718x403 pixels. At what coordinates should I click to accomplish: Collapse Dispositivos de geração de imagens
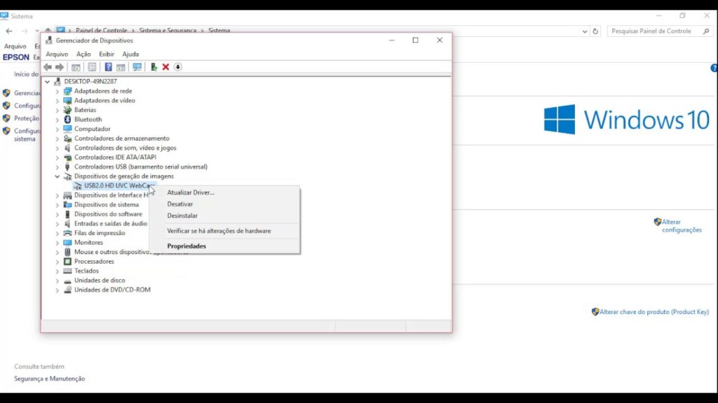tap(57, 176)
